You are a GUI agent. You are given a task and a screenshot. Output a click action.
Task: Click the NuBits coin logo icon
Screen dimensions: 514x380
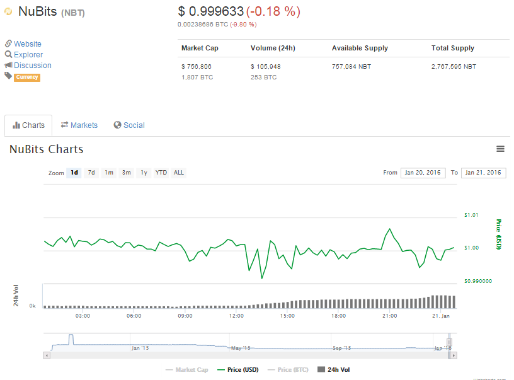[8, 12]
